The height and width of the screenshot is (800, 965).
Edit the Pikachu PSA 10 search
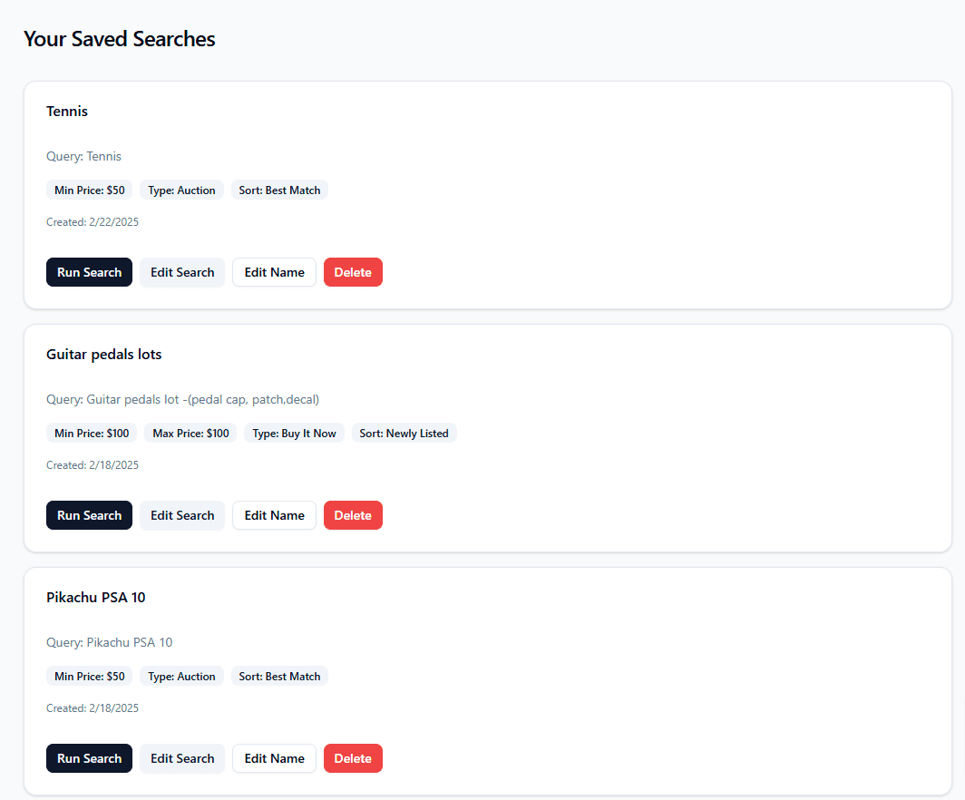181,757
